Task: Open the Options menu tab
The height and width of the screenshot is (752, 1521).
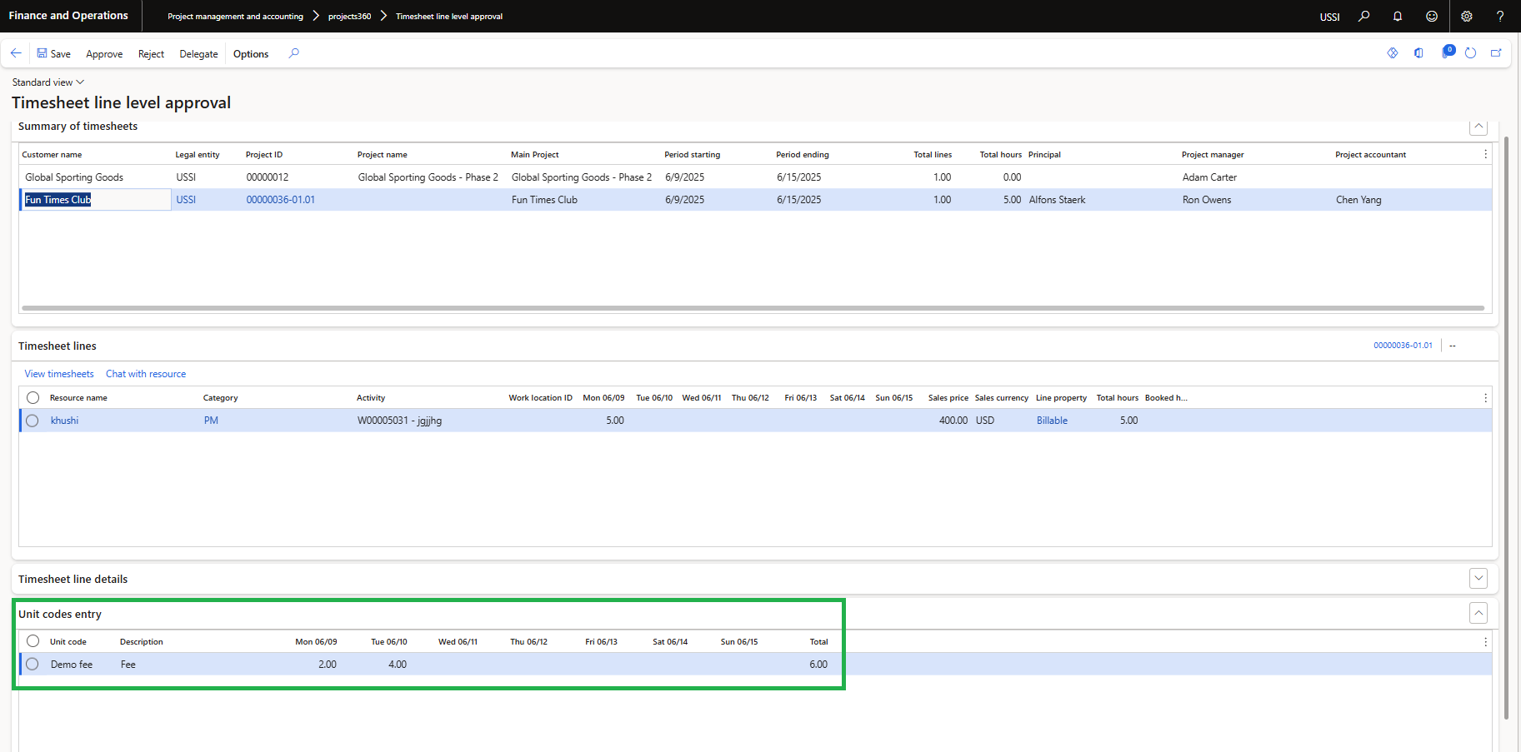Action: click(x=250, y=54)
